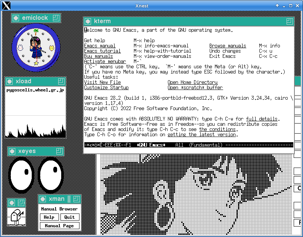This screenshot has width=303, height=237.
Task: Click the emiclock window menu button
Action: click(x=16, y=18)
